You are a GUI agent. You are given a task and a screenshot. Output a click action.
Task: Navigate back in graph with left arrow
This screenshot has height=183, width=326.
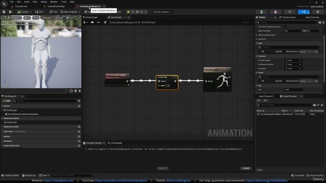tap(92, 22)
